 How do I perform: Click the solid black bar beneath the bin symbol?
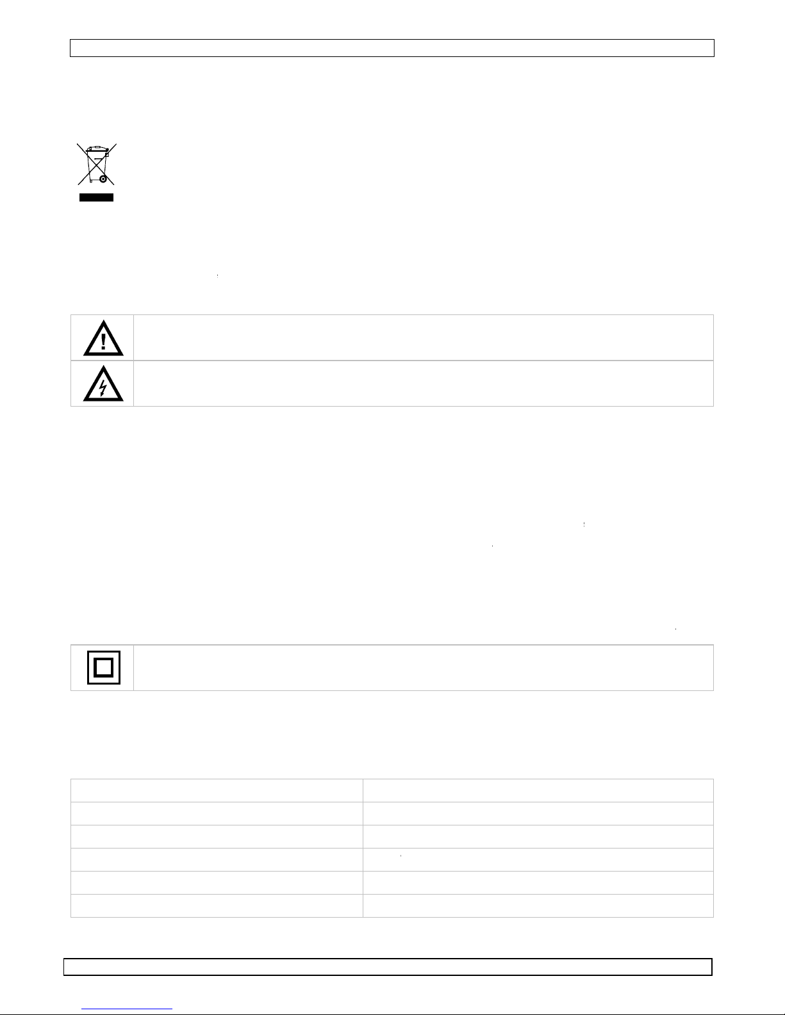point(96,197)
